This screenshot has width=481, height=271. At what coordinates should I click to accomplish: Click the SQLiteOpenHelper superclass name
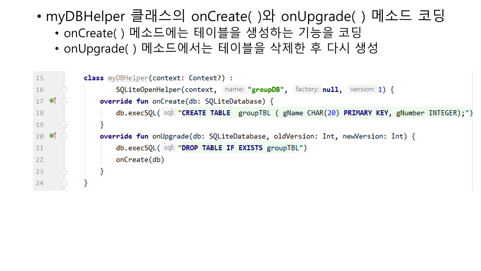[149, 90]
